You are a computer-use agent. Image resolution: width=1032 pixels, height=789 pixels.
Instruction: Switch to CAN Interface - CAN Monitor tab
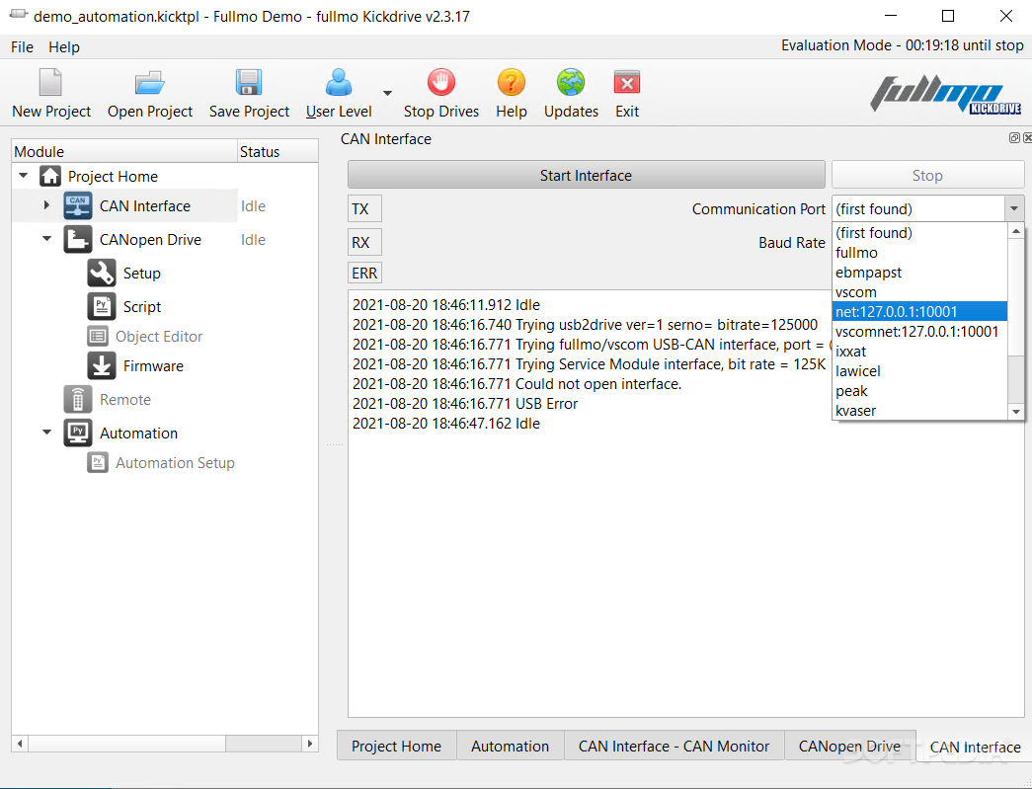(x=674, y=746)
